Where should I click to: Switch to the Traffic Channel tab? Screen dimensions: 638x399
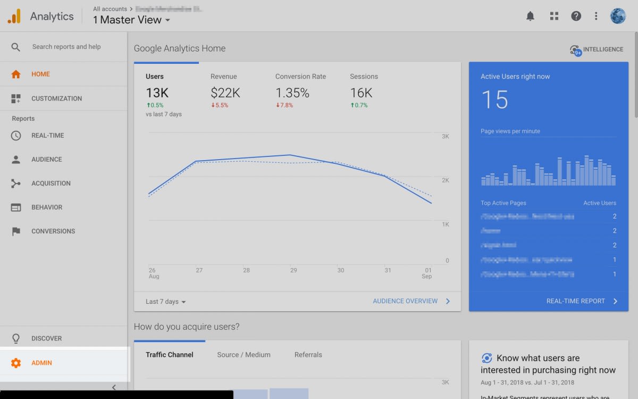[170, 355]
